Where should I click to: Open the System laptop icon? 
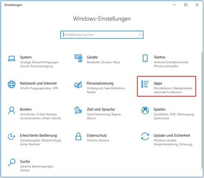tap(12, 58)
